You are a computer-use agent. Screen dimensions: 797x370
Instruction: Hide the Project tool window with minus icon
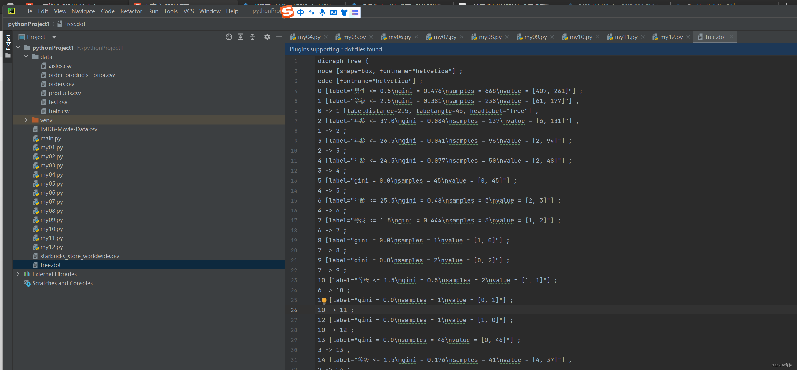click(279, 37)
